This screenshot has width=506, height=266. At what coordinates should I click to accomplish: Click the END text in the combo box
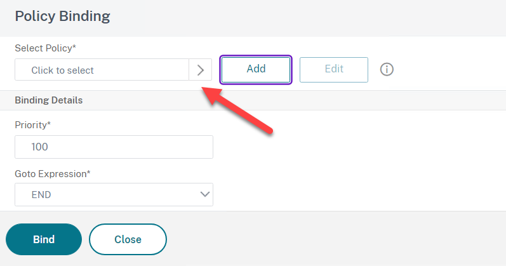point(41,195)
